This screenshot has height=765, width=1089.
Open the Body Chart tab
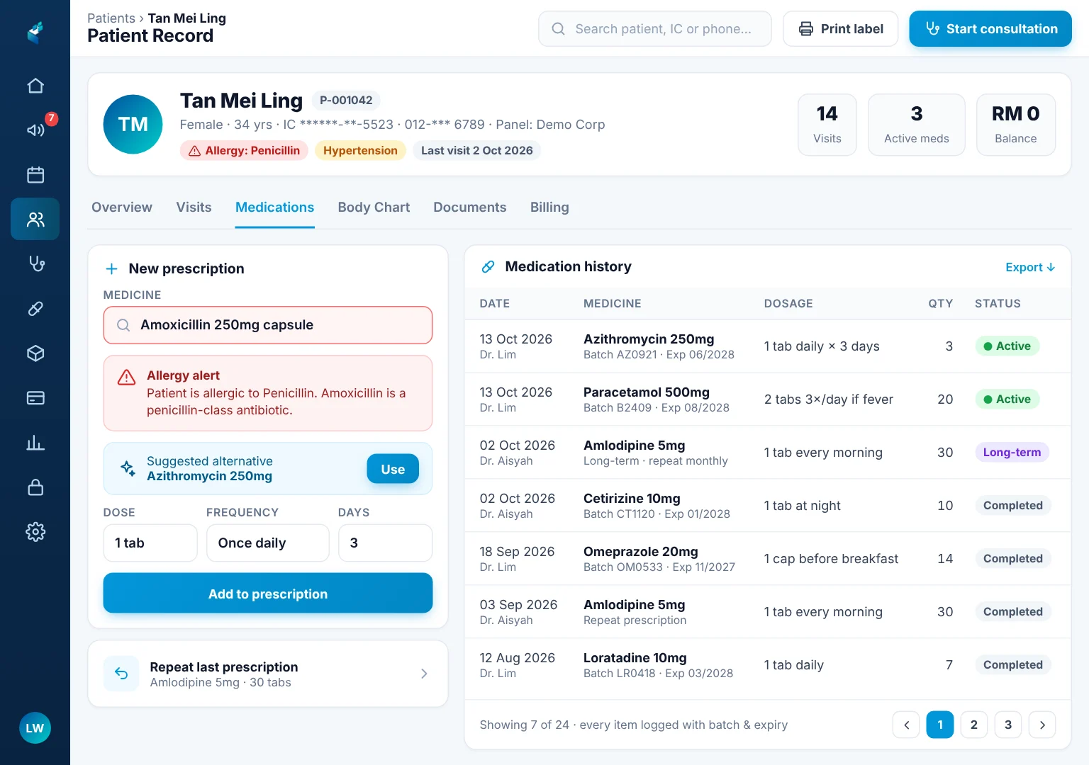[x=374, y=207]
